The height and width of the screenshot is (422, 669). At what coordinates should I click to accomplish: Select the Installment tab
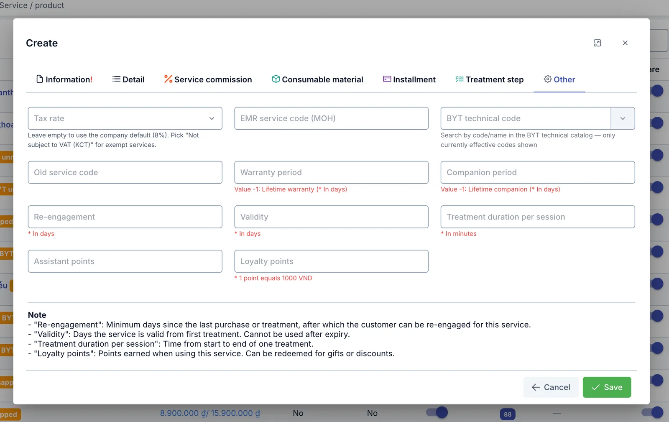click(x=409, y=79)
